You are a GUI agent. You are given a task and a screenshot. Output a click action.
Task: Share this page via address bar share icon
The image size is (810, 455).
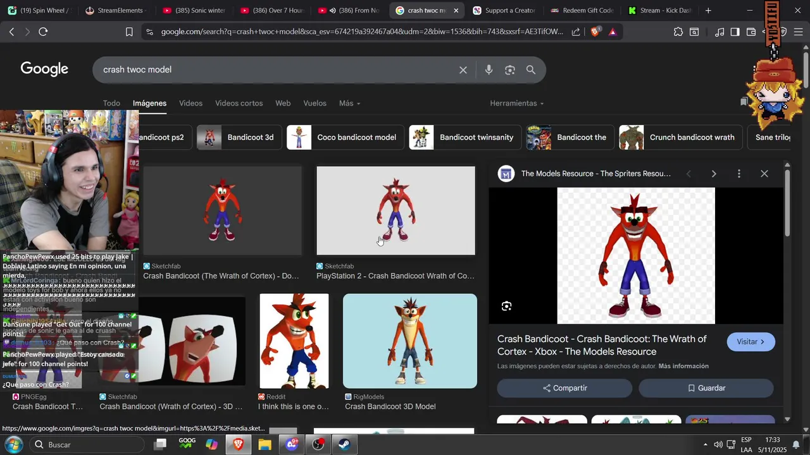coord(576,32)
